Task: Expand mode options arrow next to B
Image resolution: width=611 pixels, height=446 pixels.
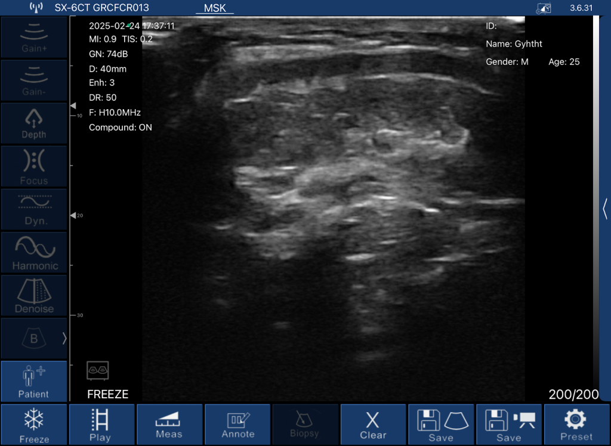Action: [x=64, y=339]
